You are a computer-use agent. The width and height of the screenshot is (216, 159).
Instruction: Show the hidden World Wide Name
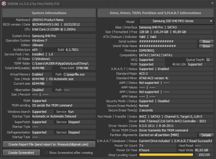(x=206, y=46)
